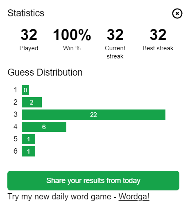Viewport: 190px width, 210px height.
Task: Click the Statistics title text
Action: point(26,13)
